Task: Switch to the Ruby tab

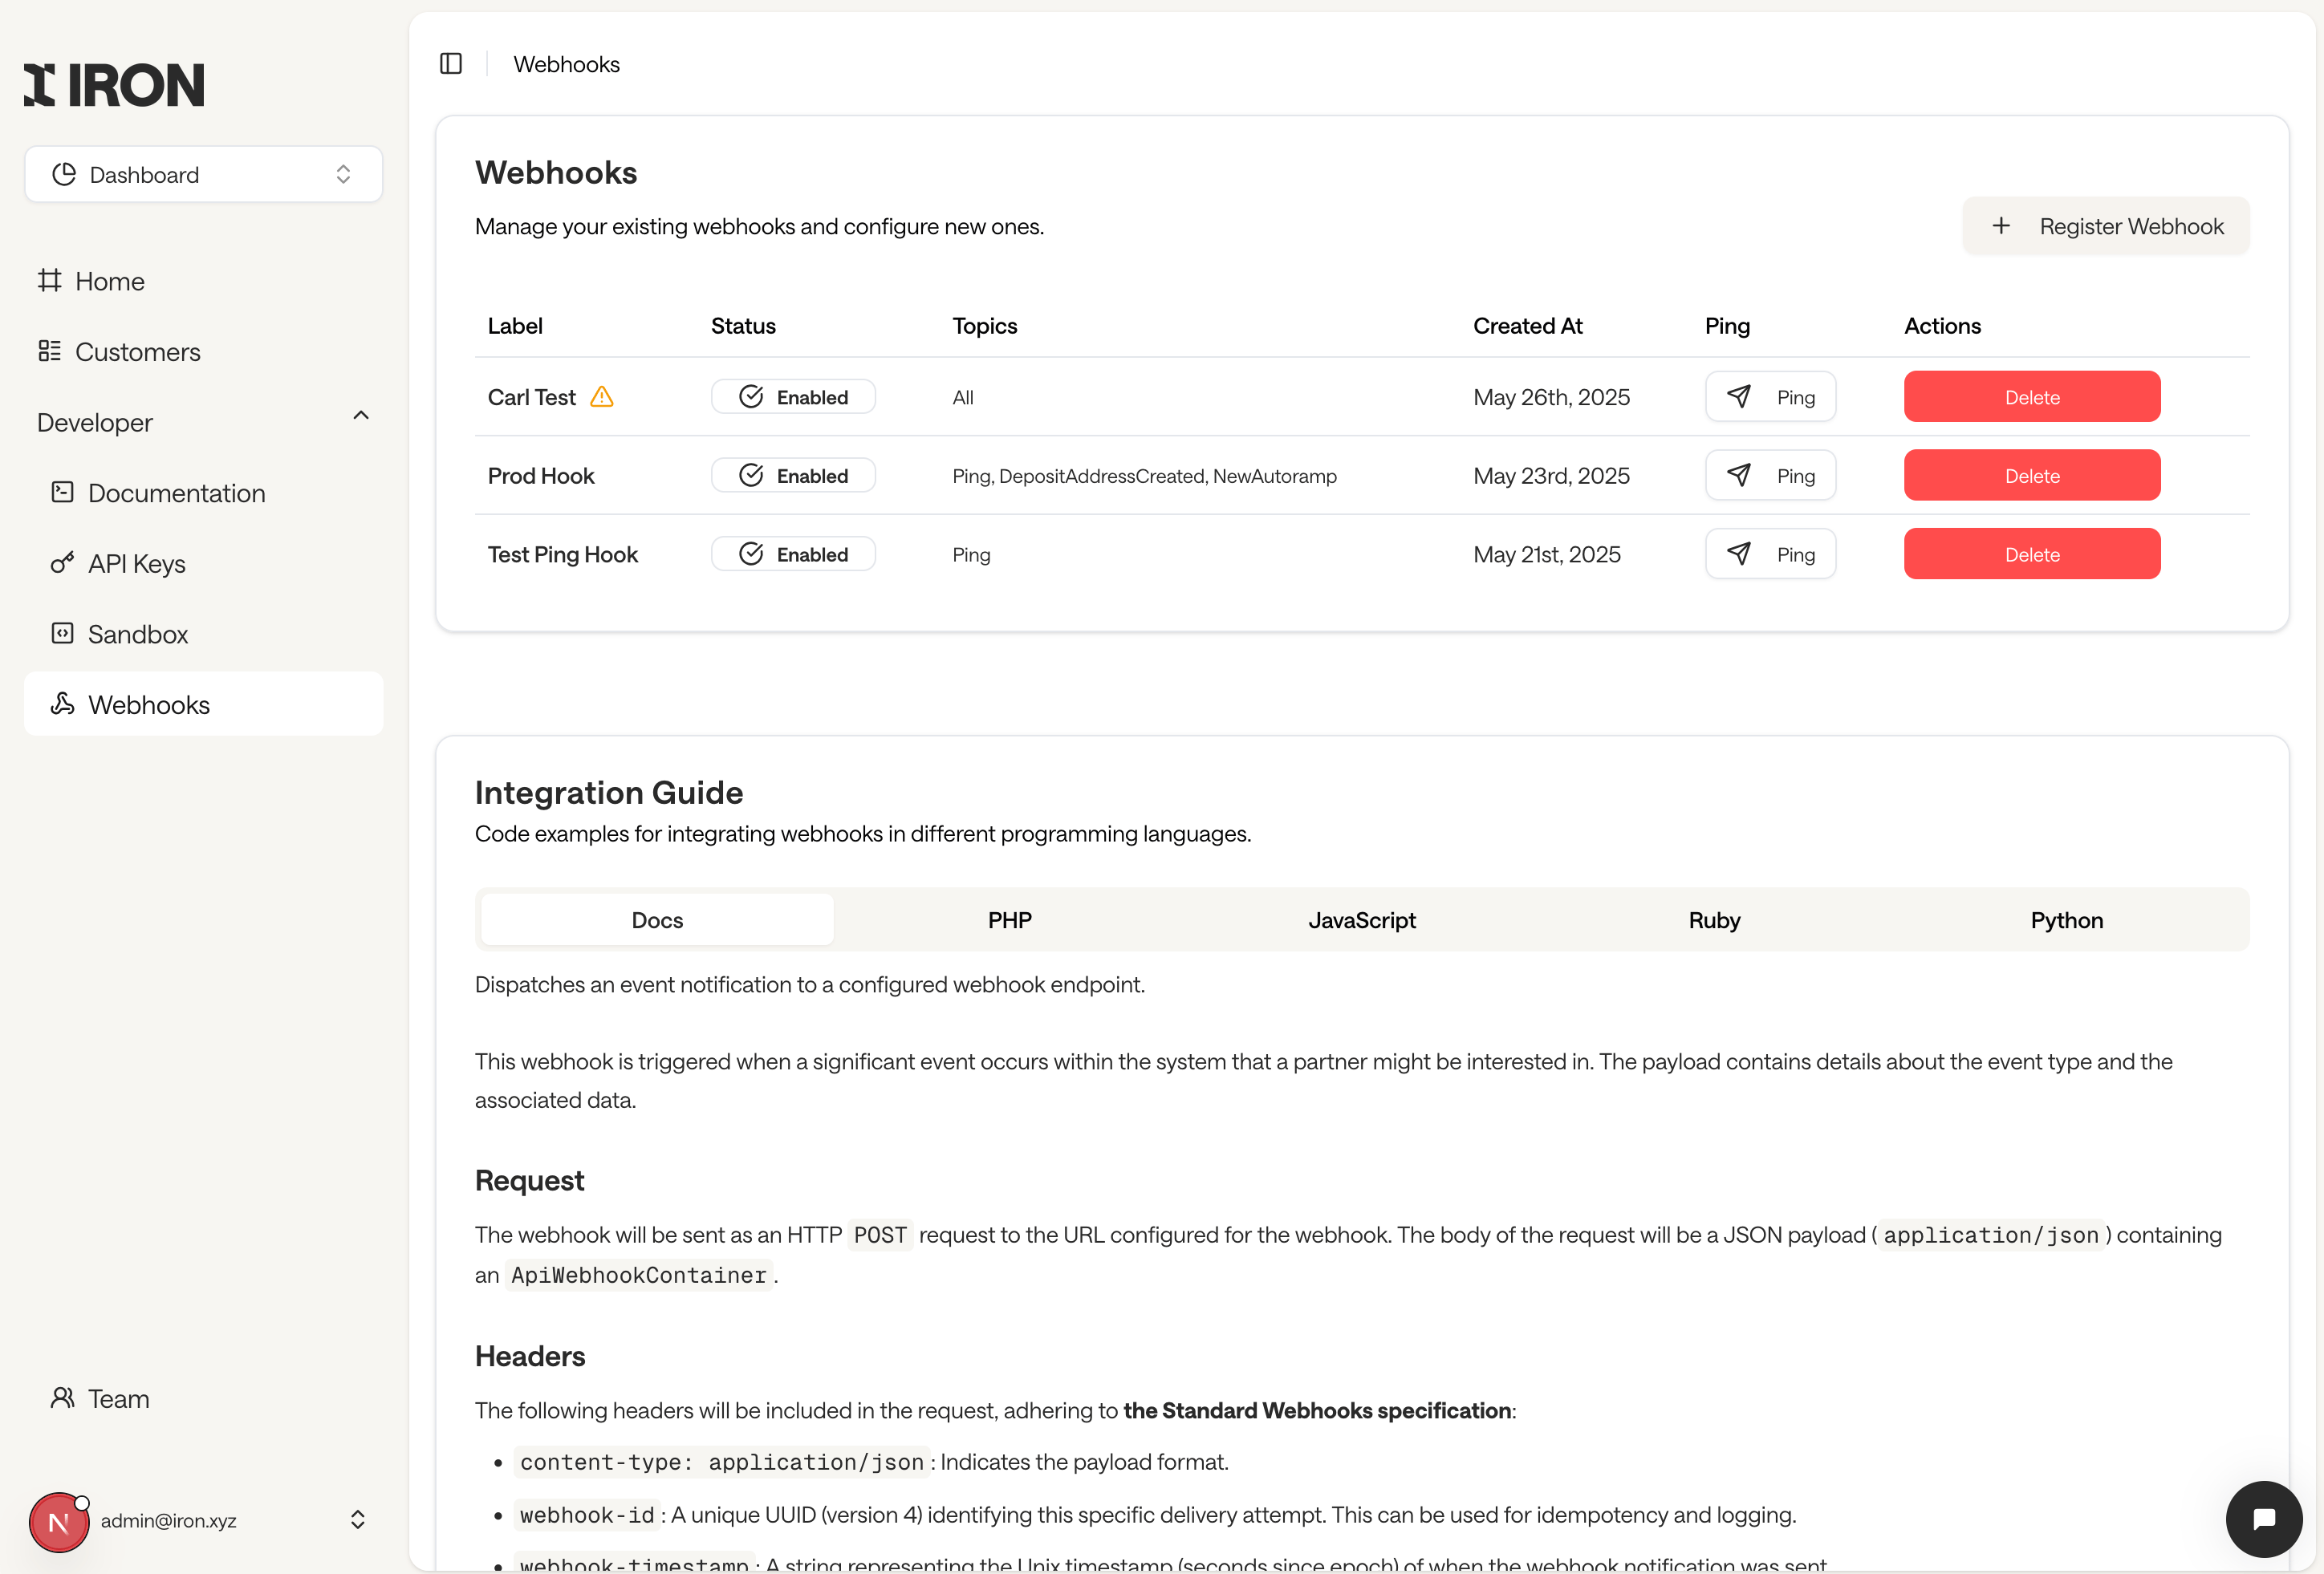Action: coord(1714,920)
